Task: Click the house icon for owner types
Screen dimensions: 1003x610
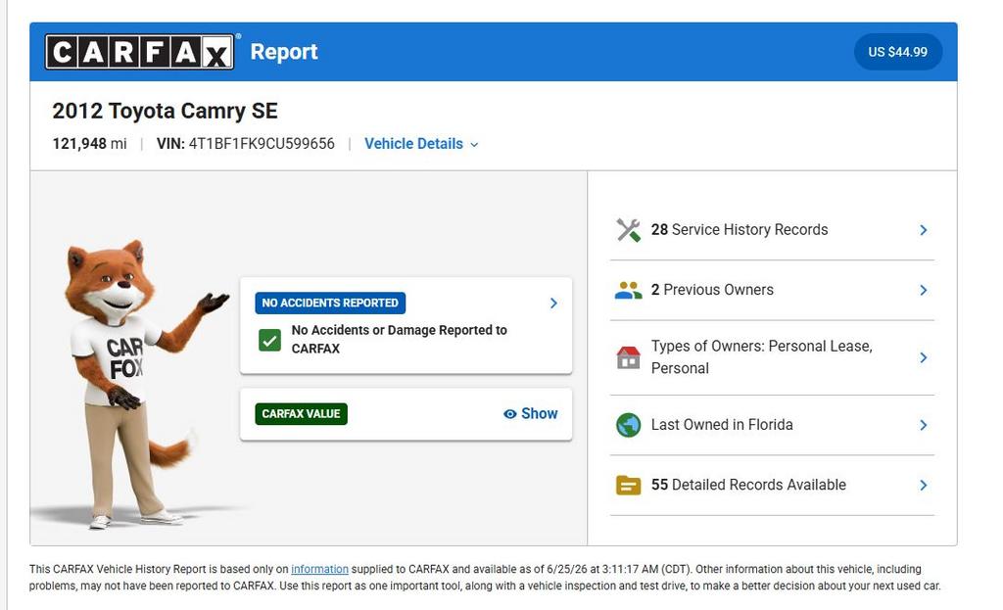Action: pos(628,357)
